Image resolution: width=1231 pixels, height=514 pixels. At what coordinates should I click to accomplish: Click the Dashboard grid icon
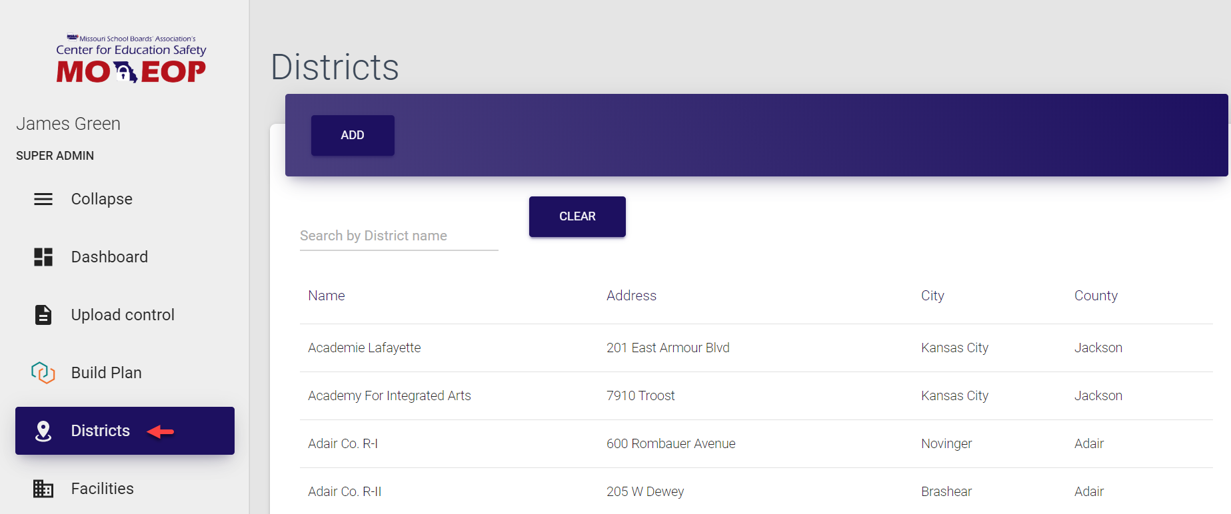click(43, 257)
